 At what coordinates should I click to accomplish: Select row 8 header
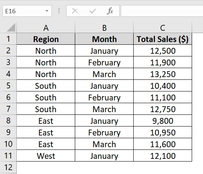(x=8, y=121)
